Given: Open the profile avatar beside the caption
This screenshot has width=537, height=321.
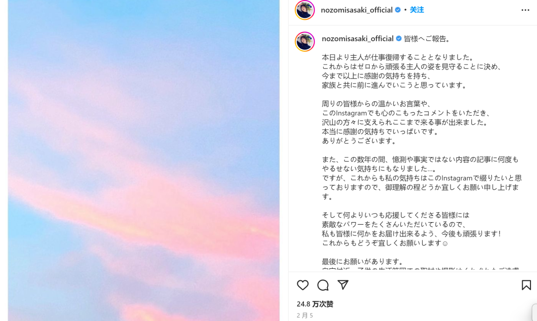Looking at the screenshot, I should (304, 41).
